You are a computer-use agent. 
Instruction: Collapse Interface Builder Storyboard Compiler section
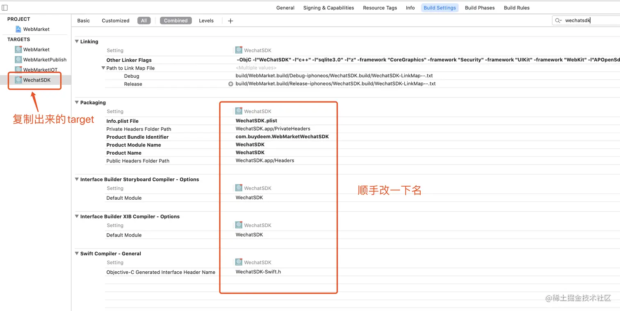tap(77, 179)
